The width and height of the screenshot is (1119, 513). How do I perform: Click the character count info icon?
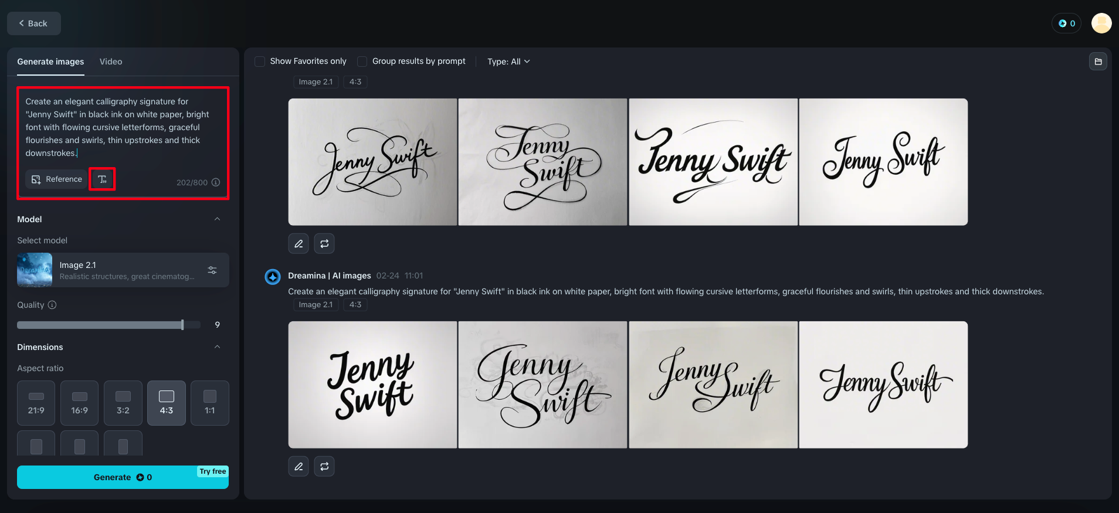coord(216,182)
